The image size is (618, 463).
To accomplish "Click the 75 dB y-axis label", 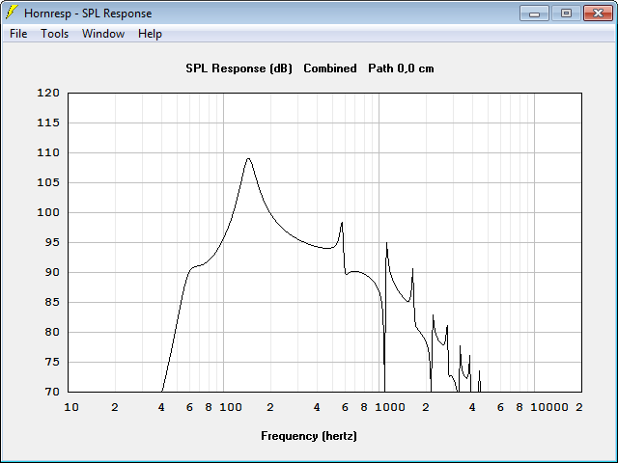I will [x=52, y=363].
